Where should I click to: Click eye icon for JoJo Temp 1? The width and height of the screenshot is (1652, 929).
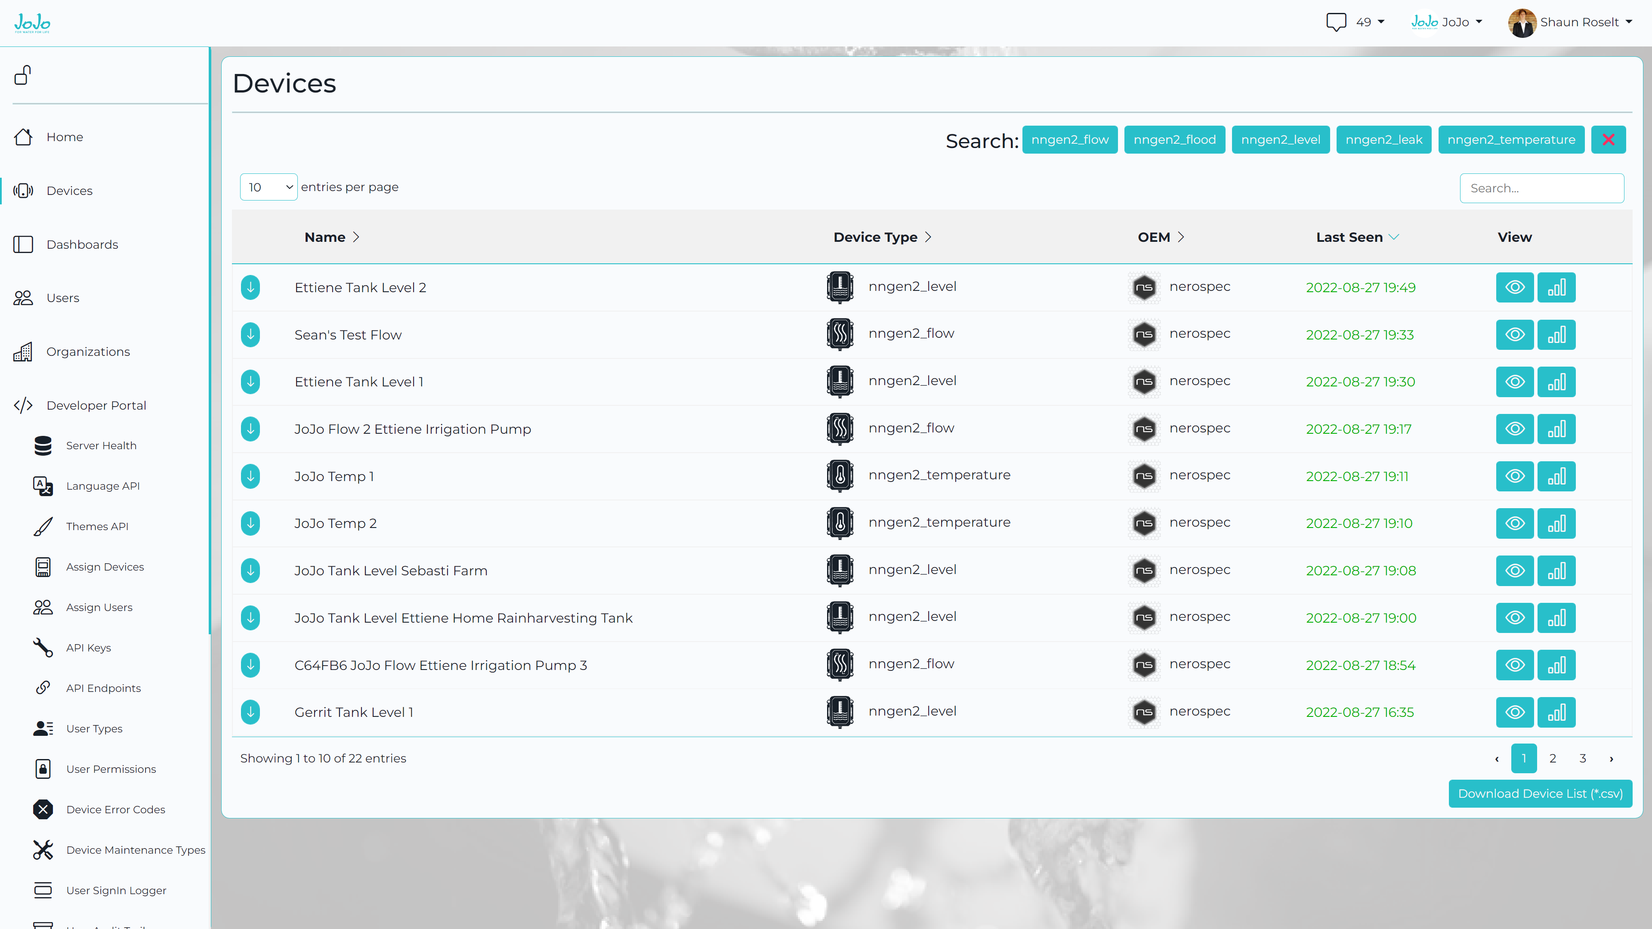pyautogui.click(x=1514, y=476)
